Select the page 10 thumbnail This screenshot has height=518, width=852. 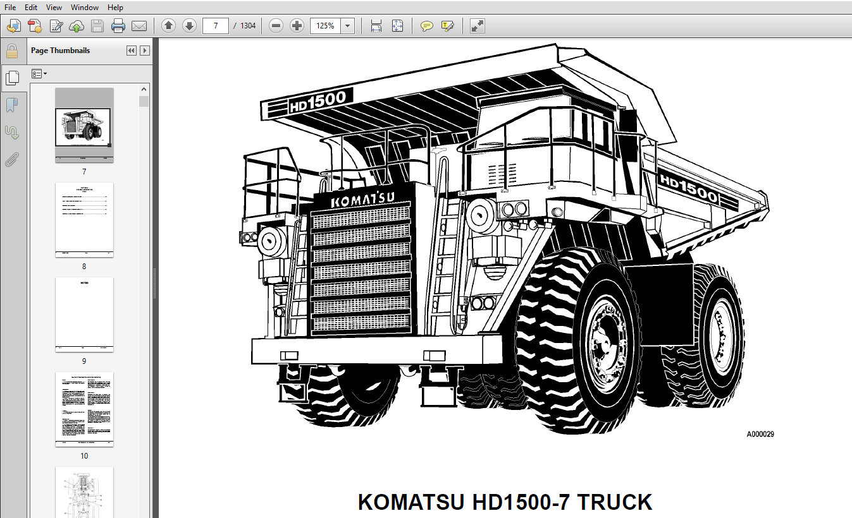coord(84,409)
